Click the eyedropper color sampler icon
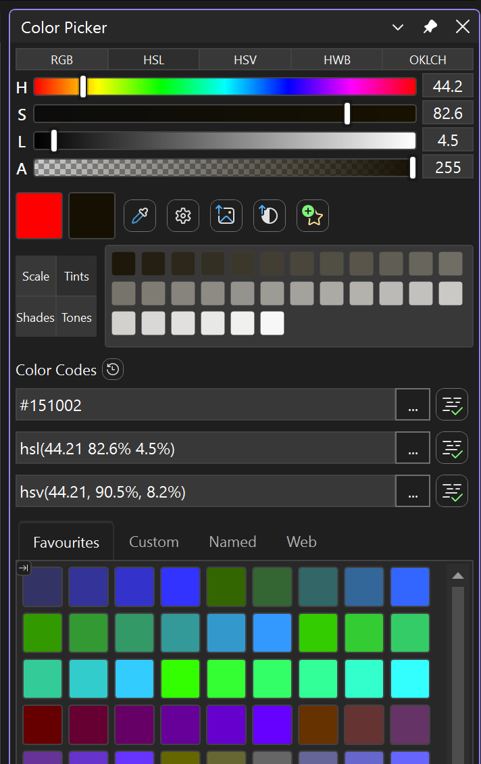Viewport: 481px width, 764px height. 140,216
